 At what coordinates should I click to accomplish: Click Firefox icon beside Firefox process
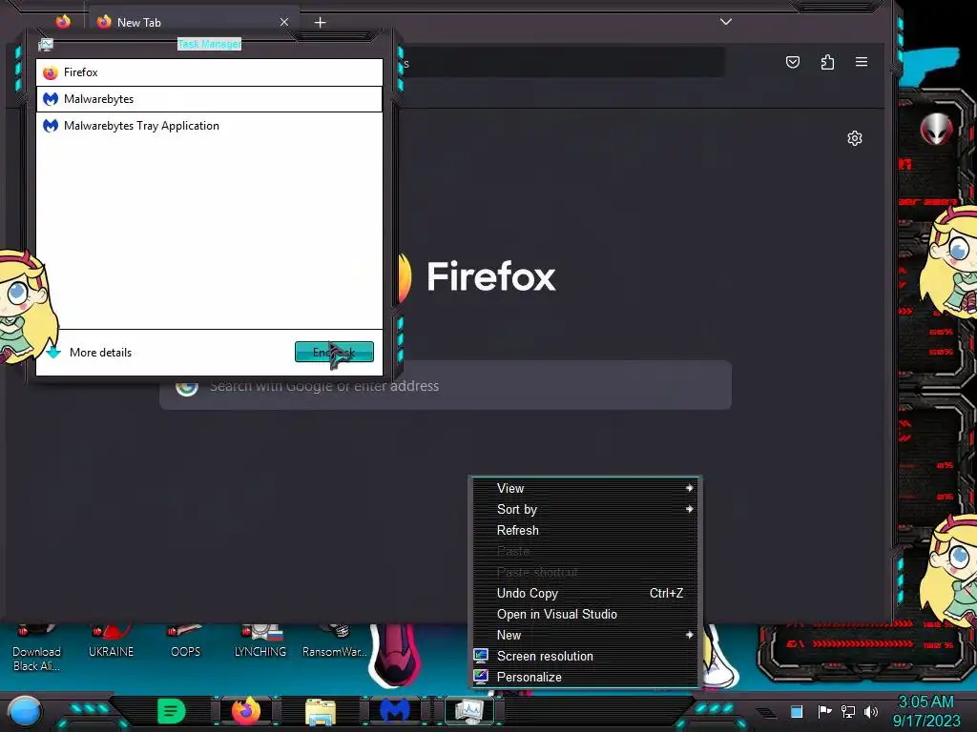pyautogui.click(x=51, y=72)
